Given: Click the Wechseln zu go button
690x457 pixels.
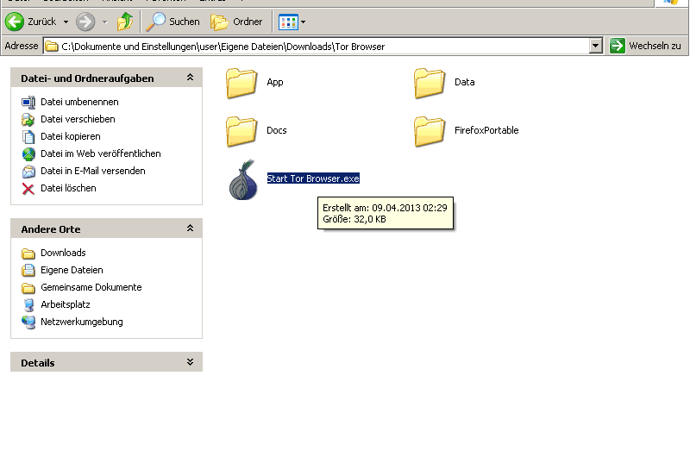Looking at the screenshot, I should tap(645, 46).
